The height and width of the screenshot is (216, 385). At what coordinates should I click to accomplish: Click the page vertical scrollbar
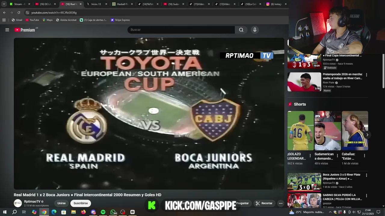383,71
